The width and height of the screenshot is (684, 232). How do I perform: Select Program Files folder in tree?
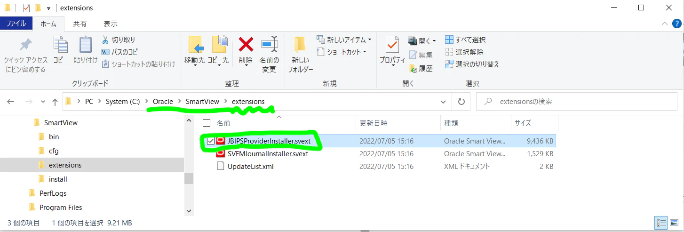(61, 208)
